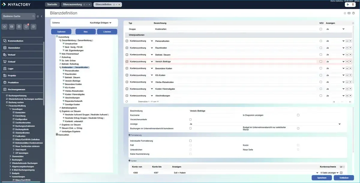
Task: Open the calendar icon in the sidebar
Action: click(19, 26)
